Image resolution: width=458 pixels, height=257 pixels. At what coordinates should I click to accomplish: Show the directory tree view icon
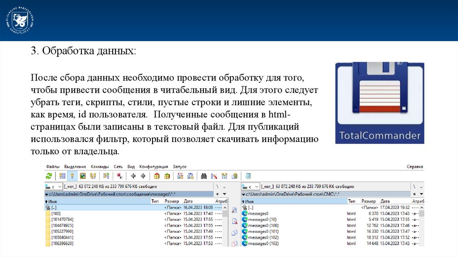pyautogui.click(x=93, y=176)
